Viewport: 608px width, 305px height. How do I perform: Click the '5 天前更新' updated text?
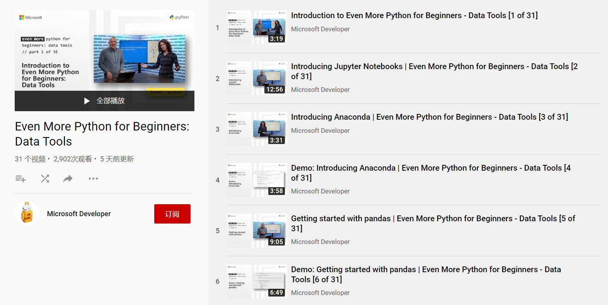[117, 159]
